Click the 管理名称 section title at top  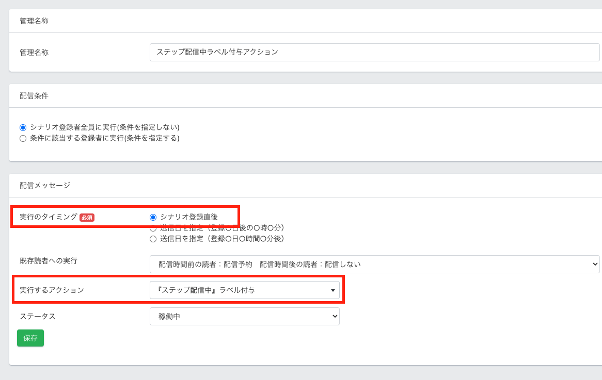point(34,21)
